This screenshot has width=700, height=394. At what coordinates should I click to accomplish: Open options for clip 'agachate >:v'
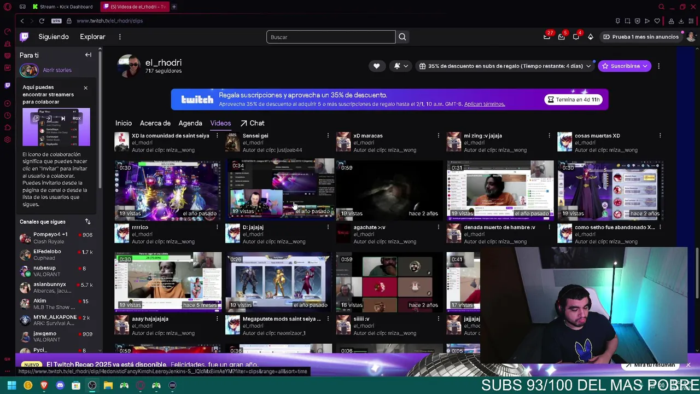[x=438, y=227]
